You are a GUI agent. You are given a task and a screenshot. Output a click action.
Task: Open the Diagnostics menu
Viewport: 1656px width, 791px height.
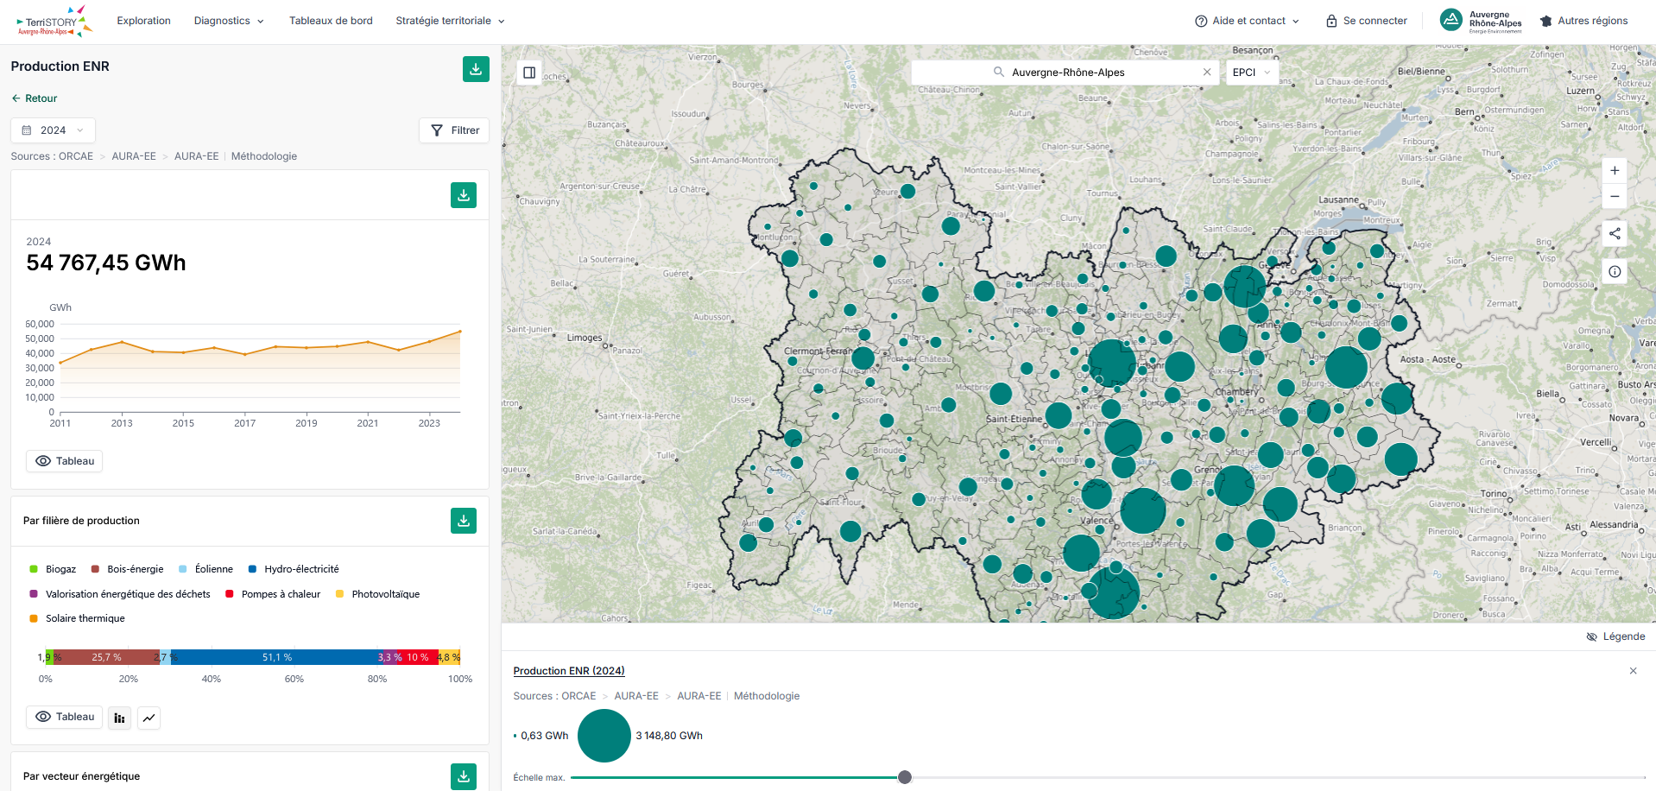(x=229, y=21)
